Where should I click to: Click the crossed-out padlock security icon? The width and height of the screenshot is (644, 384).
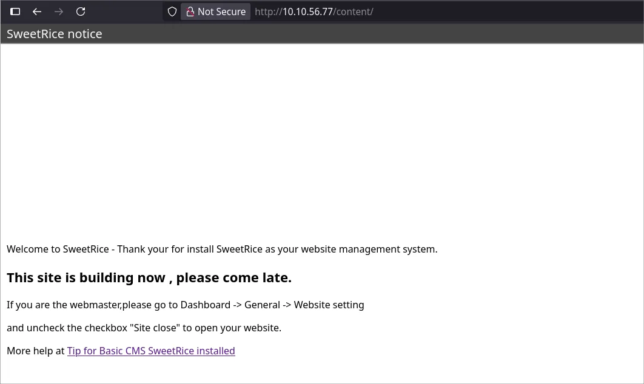190,12
